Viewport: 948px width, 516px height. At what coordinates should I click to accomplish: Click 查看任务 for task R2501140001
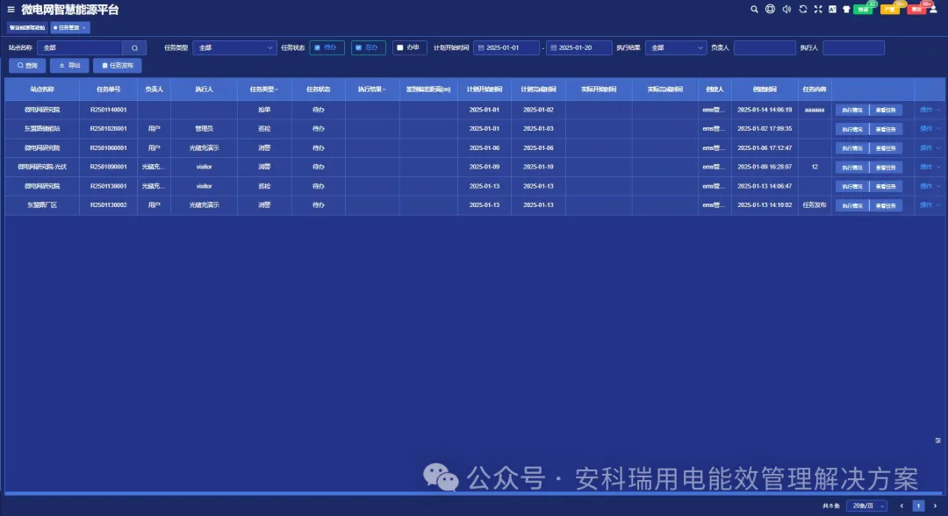click(x=886, y=110)
